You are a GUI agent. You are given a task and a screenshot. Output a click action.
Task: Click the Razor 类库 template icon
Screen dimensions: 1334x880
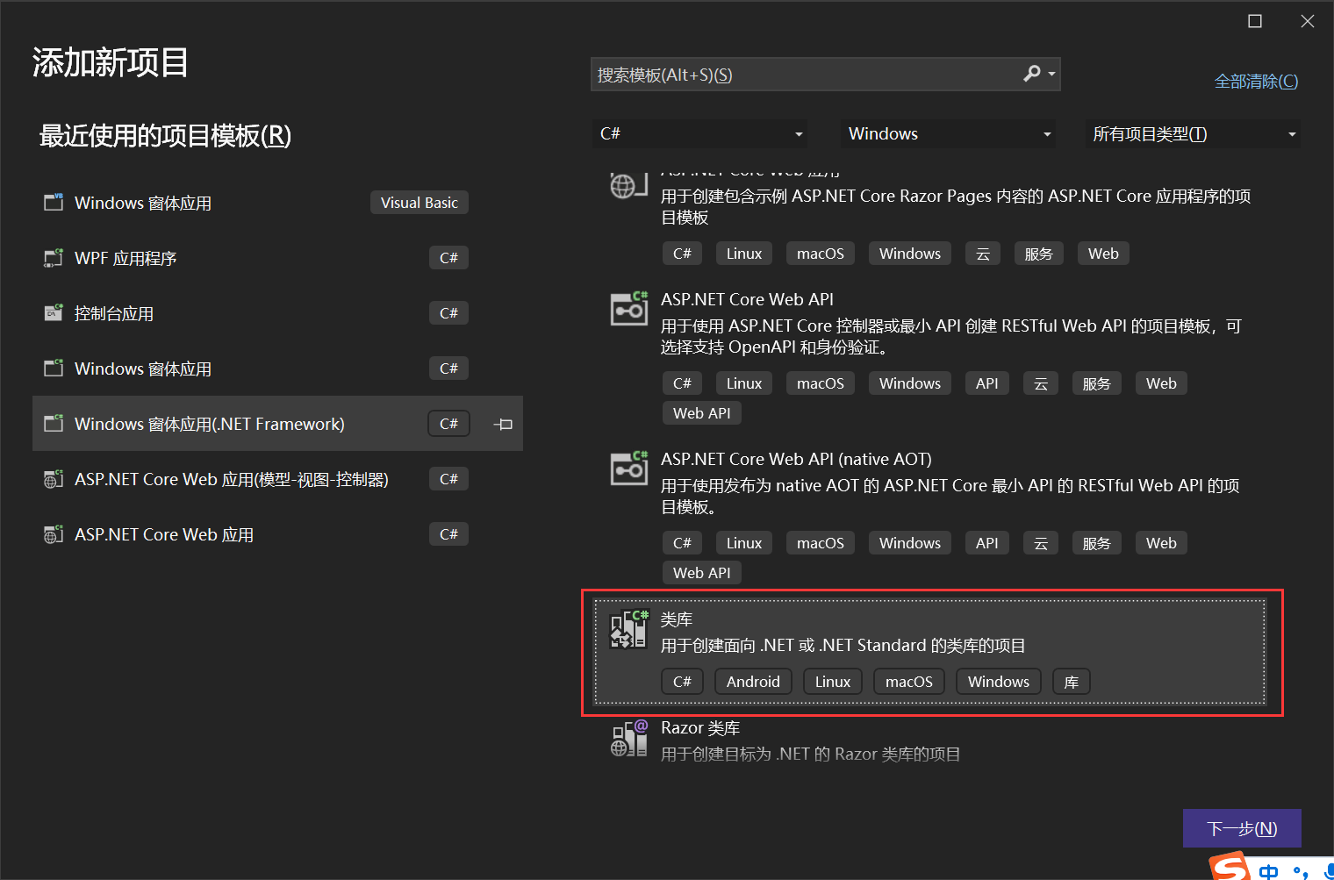click(628, 738)
